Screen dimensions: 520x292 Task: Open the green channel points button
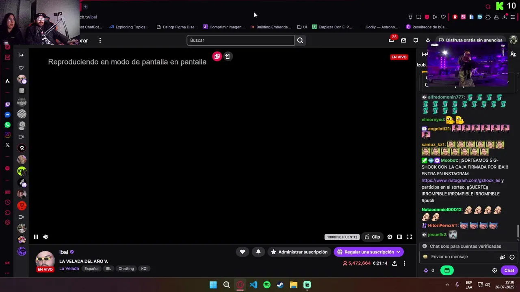pyautogui.click(x=447, y=271)
